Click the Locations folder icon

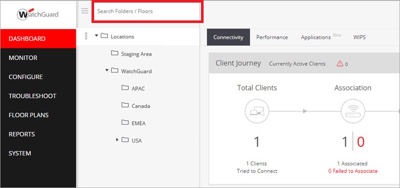click(104, 36)
